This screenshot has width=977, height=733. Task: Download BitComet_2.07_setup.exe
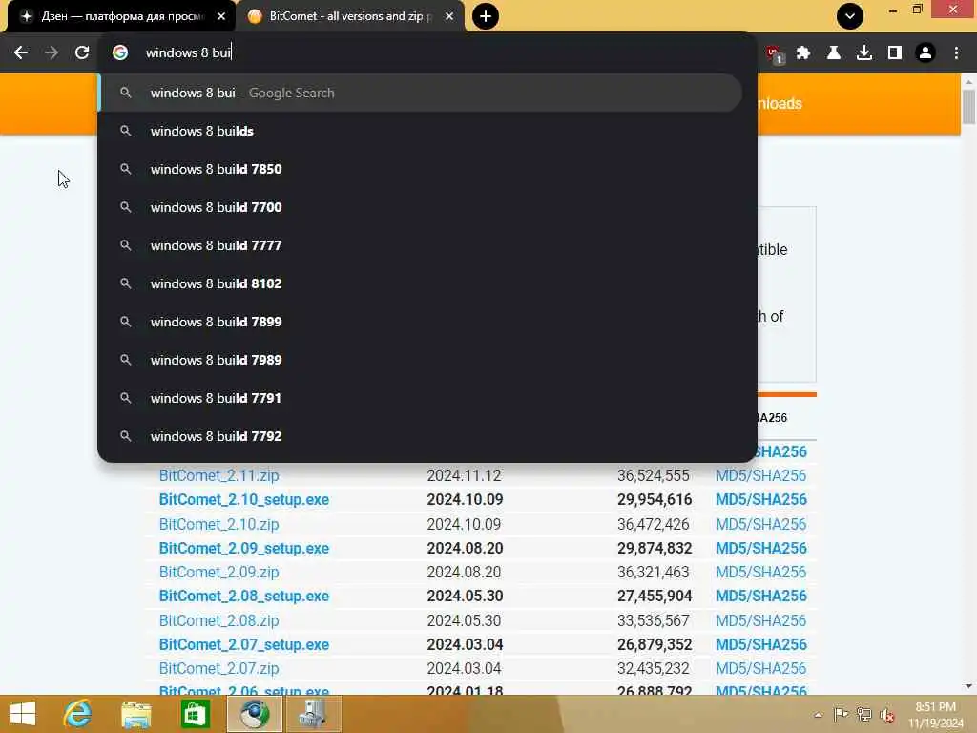[243, 645]
